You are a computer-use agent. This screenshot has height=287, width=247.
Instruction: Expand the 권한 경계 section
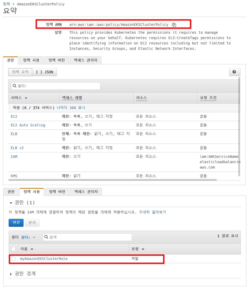tap(11, 274)
